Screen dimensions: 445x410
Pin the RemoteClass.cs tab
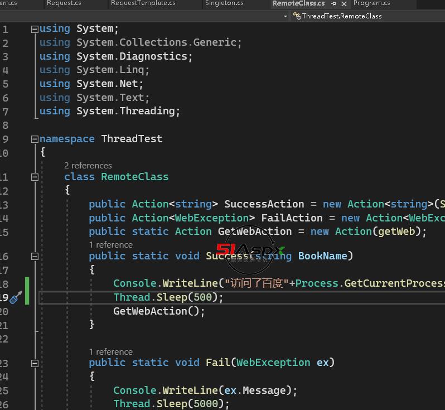tap(334, 3)
